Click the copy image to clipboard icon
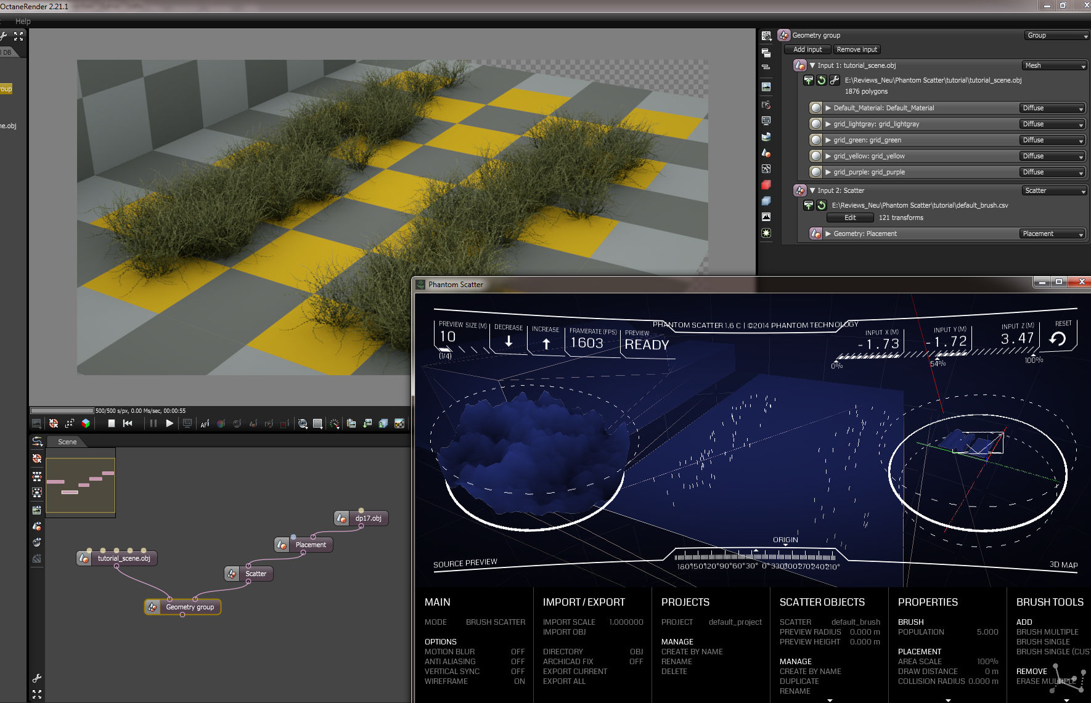The image size is (1091, 703). (351, 423)
